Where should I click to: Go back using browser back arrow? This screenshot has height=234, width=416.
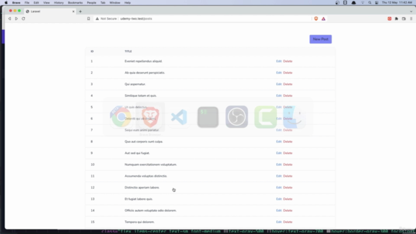click(x=10, y=19)
